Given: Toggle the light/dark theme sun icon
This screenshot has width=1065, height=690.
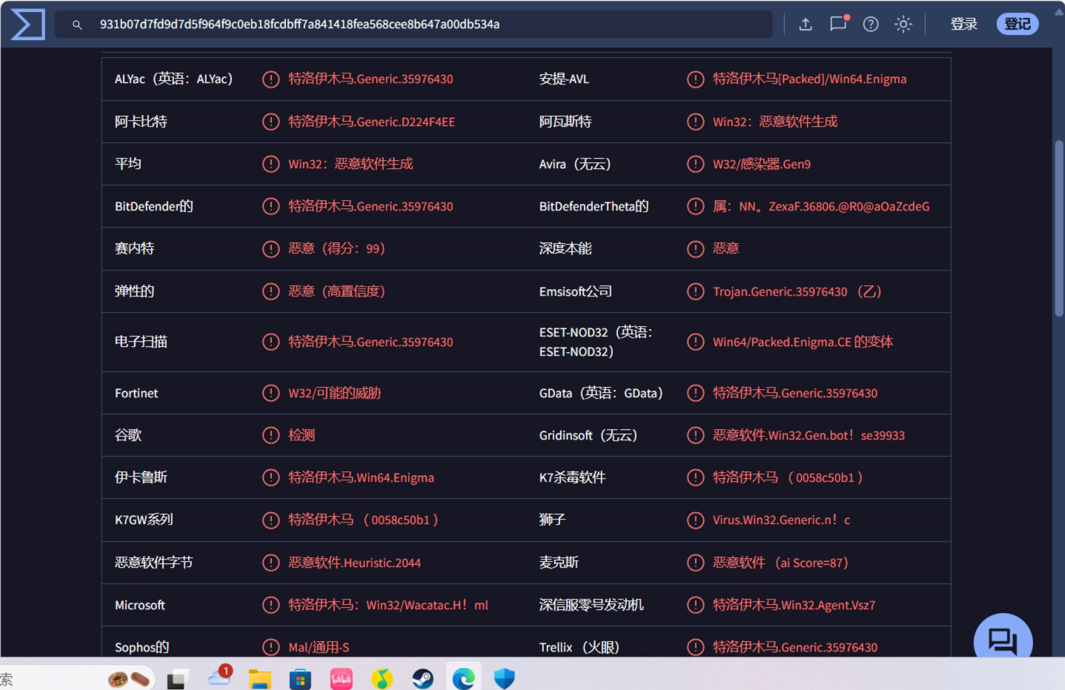Looking at the screenshot, I should pyautogui.click(x=903, y=24).
